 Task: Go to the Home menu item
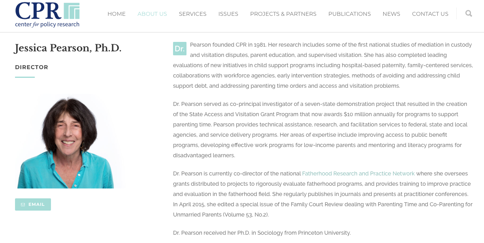pyautogui.click(x=117, y=14)
